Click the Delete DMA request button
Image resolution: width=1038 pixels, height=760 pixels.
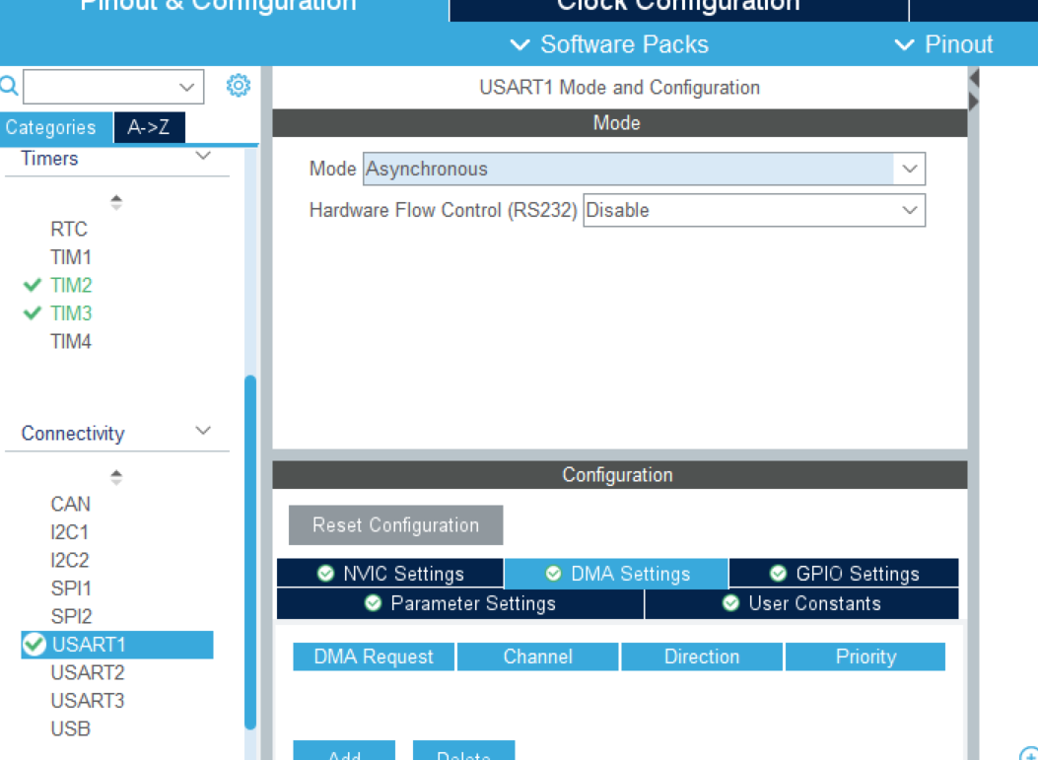464,751
